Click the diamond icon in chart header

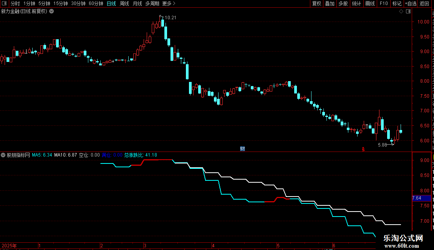(401, 12)
